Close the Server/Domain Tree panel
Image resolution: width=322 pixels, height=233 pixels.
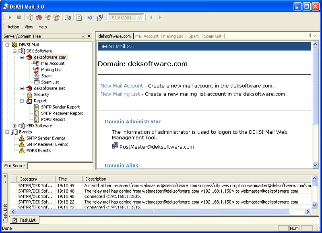point(89,36)
